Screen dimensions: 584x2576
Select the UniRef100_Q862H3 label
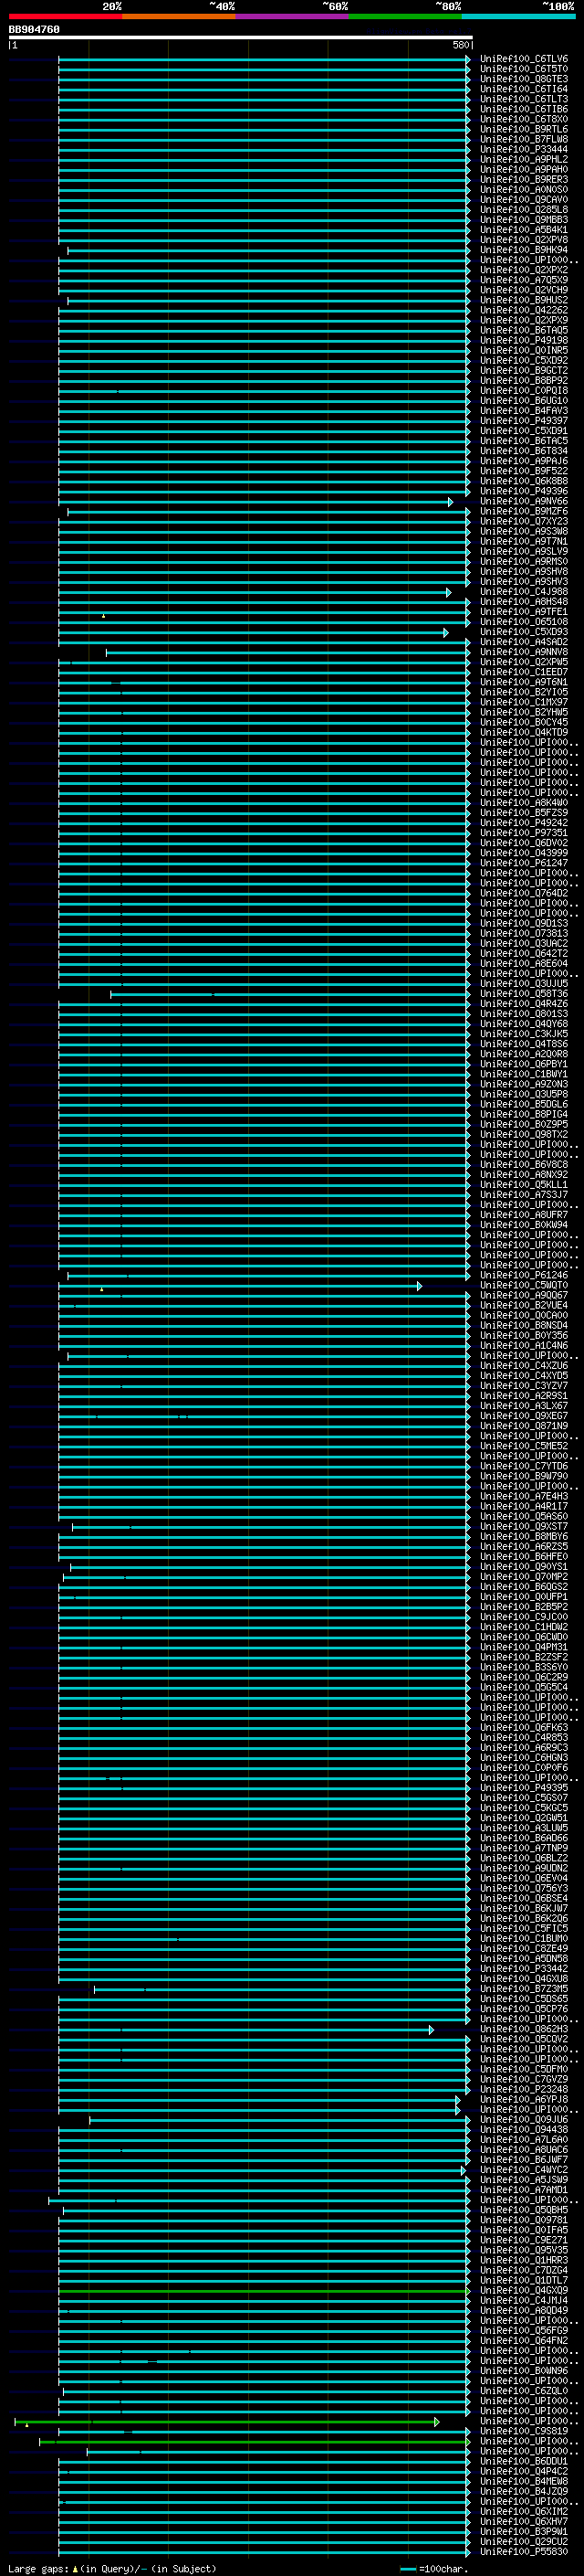pos(523,2030)
